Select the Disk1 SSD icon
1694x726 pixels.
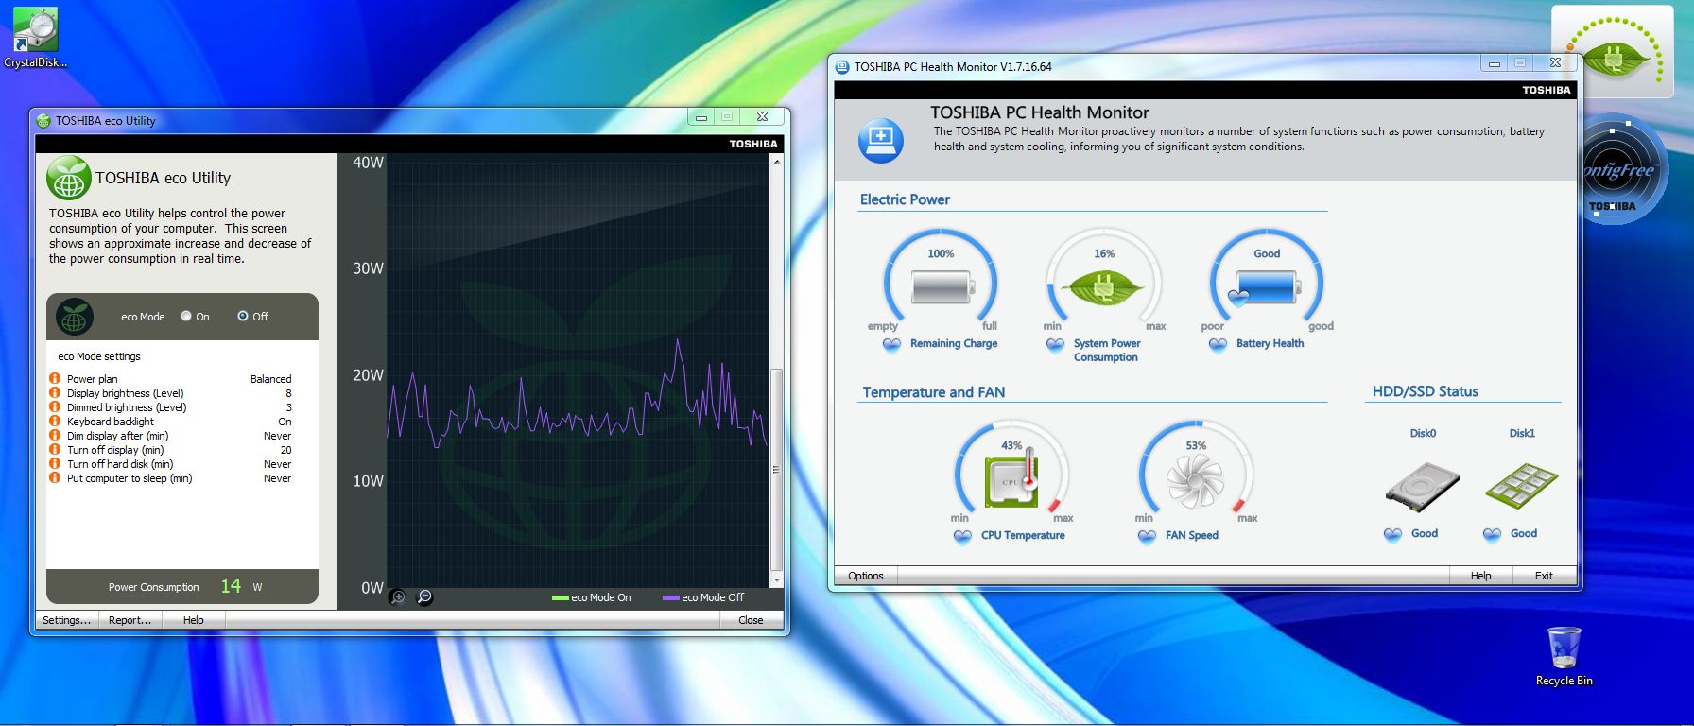click(1522, 484)
